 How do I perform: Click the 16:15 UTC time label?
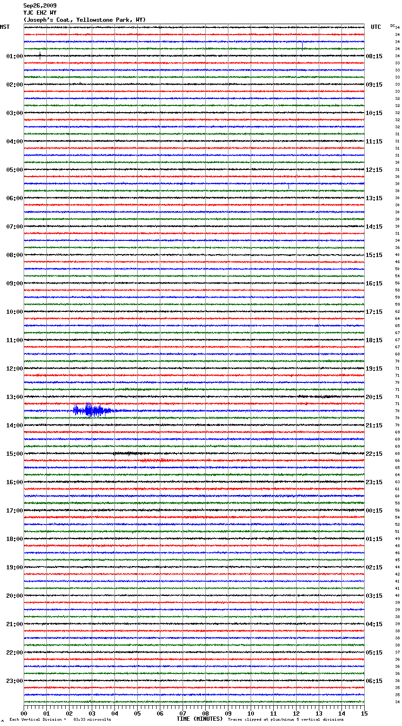374,283
